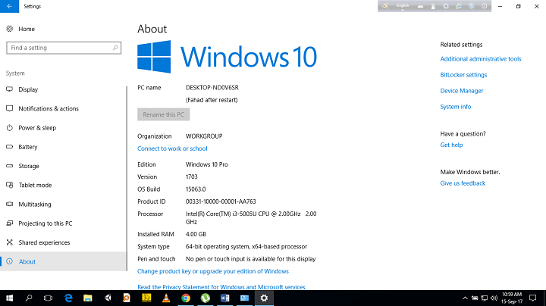The image size is (546, 306).
Task: Click the network icon in system tray
Action: click(485, 298)
